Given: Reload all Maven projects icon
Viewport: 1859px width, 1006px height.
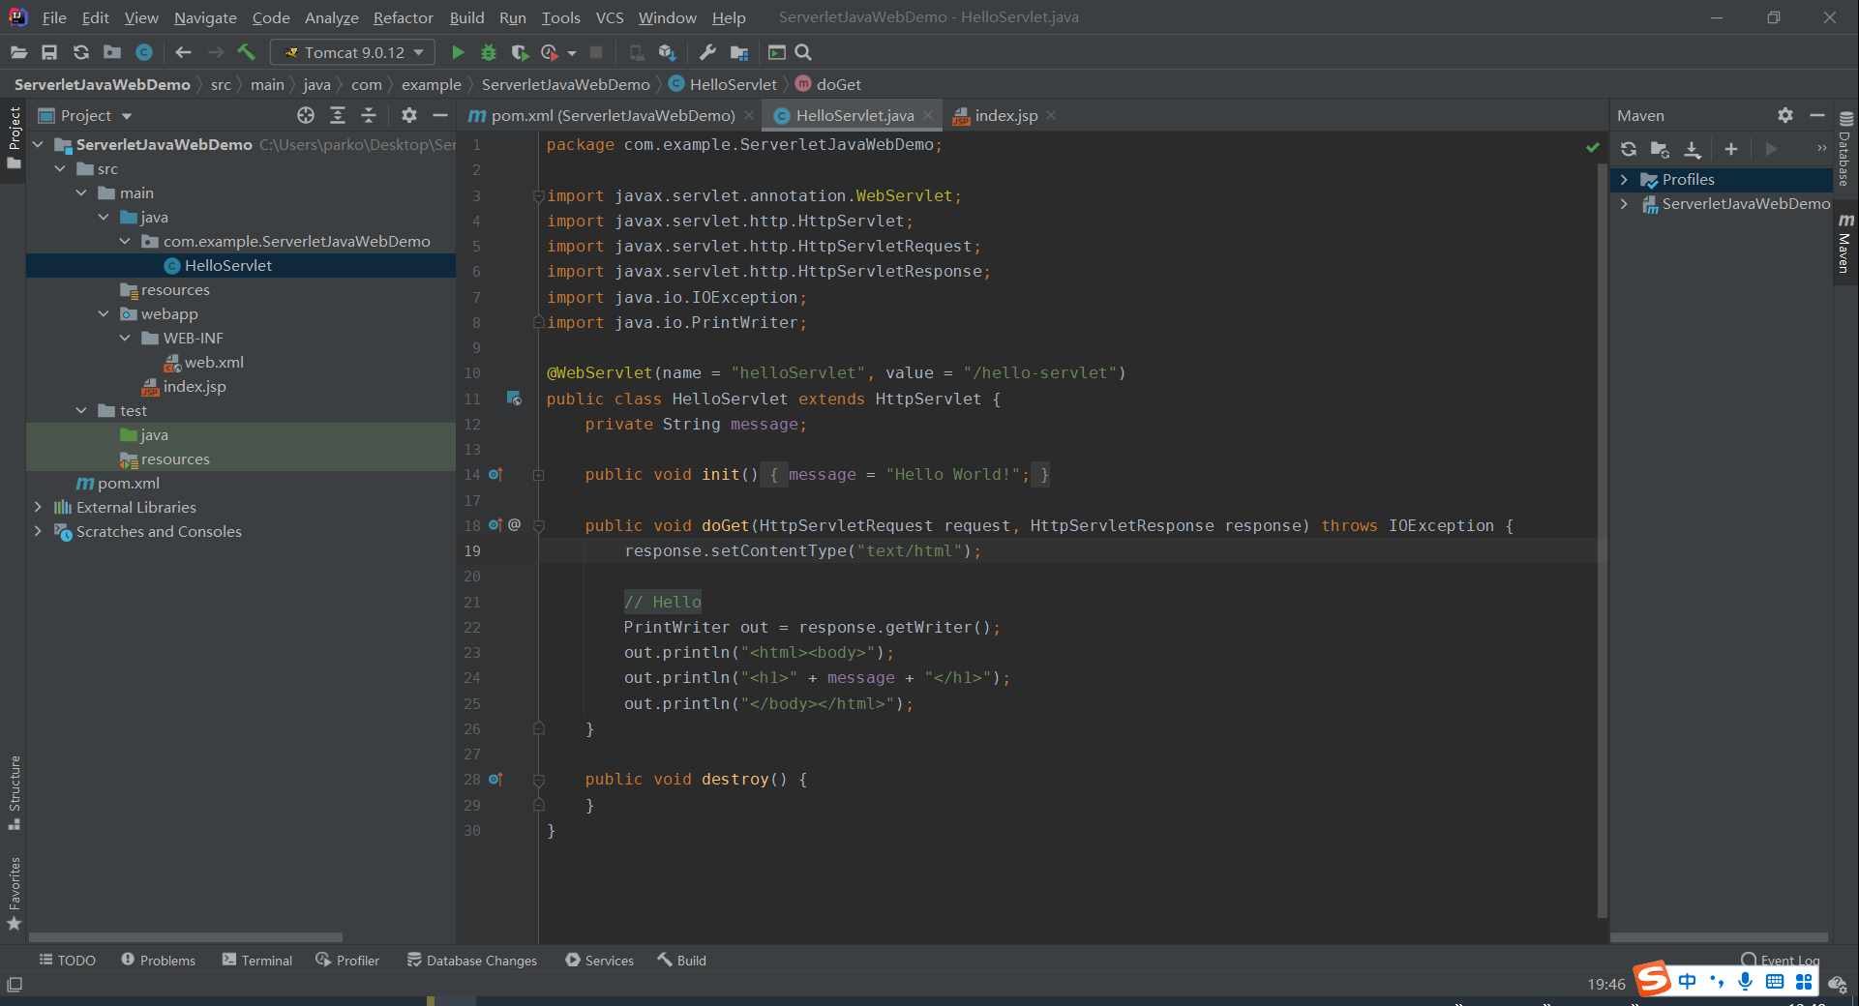Looking at the screenshot, I should tap(1629, 149).
